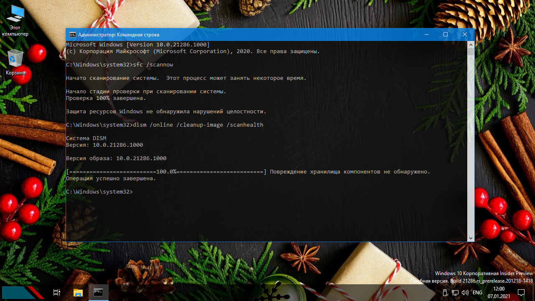Open the network tray icon
Image resolution: width=535 pixels, height=301 pixels.
click(455, 293)
